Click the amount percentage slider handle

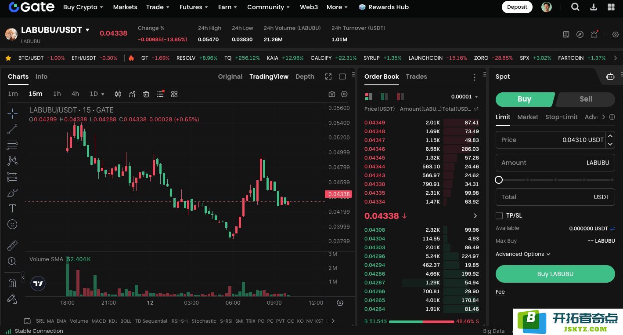pos(499,180)
